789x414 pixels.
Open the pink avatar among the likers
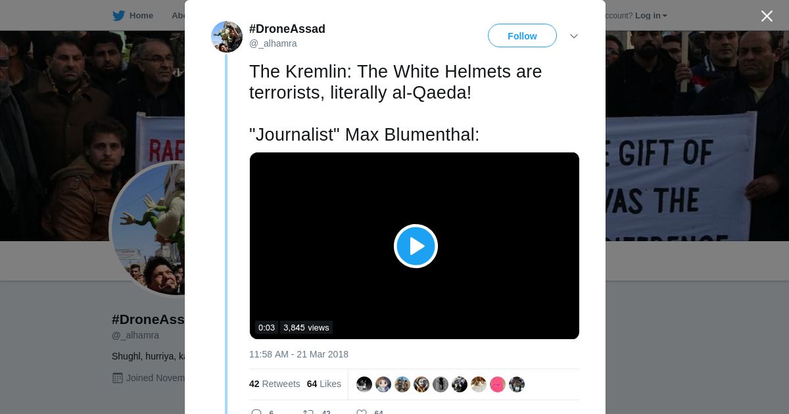[x=498, y=384]
